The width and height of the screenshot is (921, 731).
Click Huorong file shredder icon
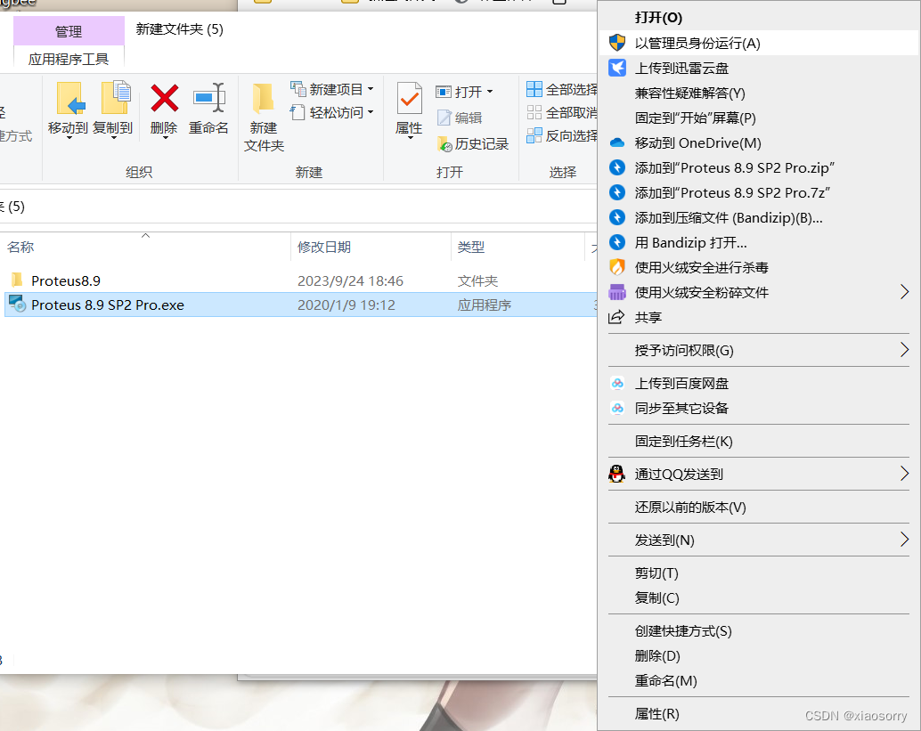click(x=616, y=292)
